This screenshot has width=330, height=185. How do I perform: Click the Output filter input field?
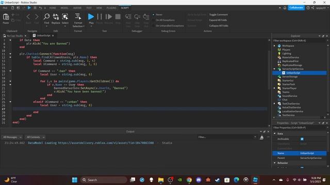tap(227, 137)
